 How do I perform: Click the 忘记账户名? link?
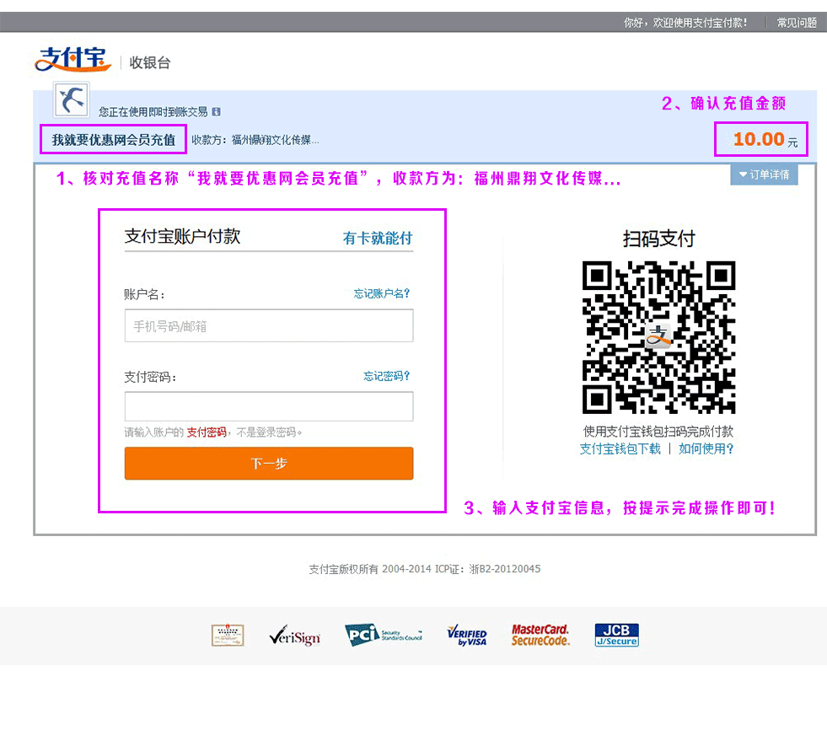point(381,293)
